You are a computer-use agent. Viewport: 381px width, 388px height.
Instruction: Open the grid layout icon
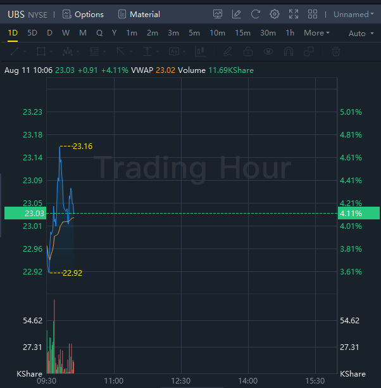point(313,14)
